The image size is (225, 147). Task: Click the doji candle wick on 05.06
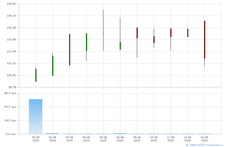pos(103,30)
